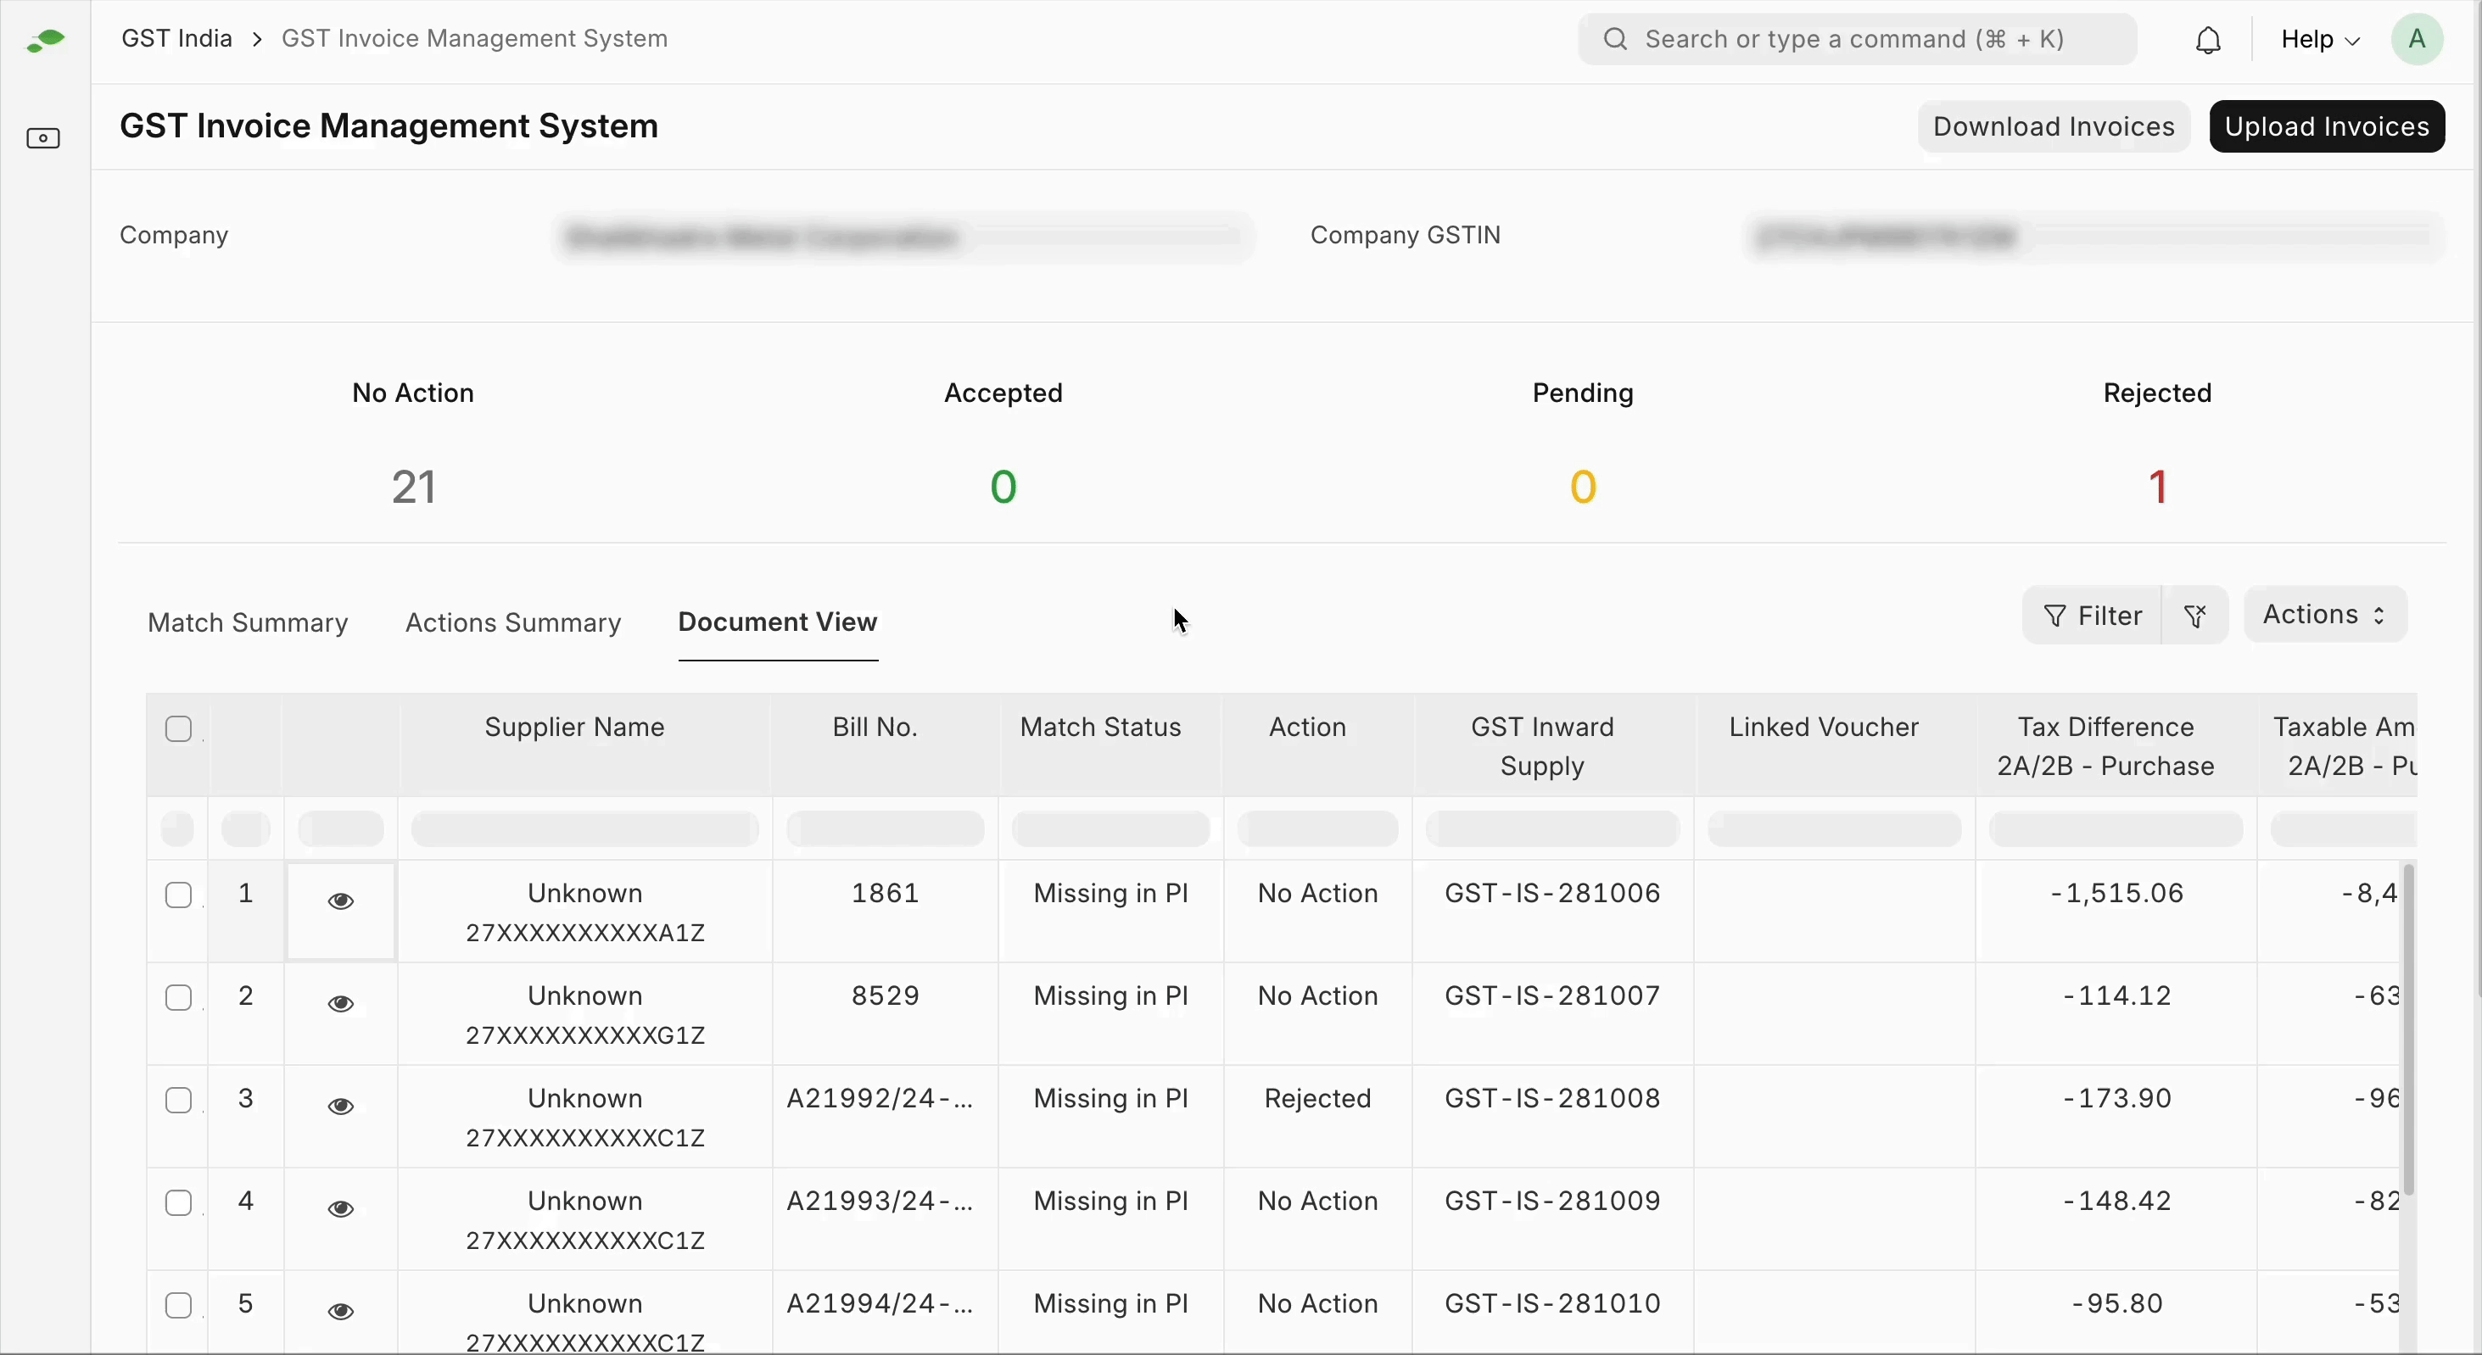Check the row 1 checkbox

click(179, 895)
